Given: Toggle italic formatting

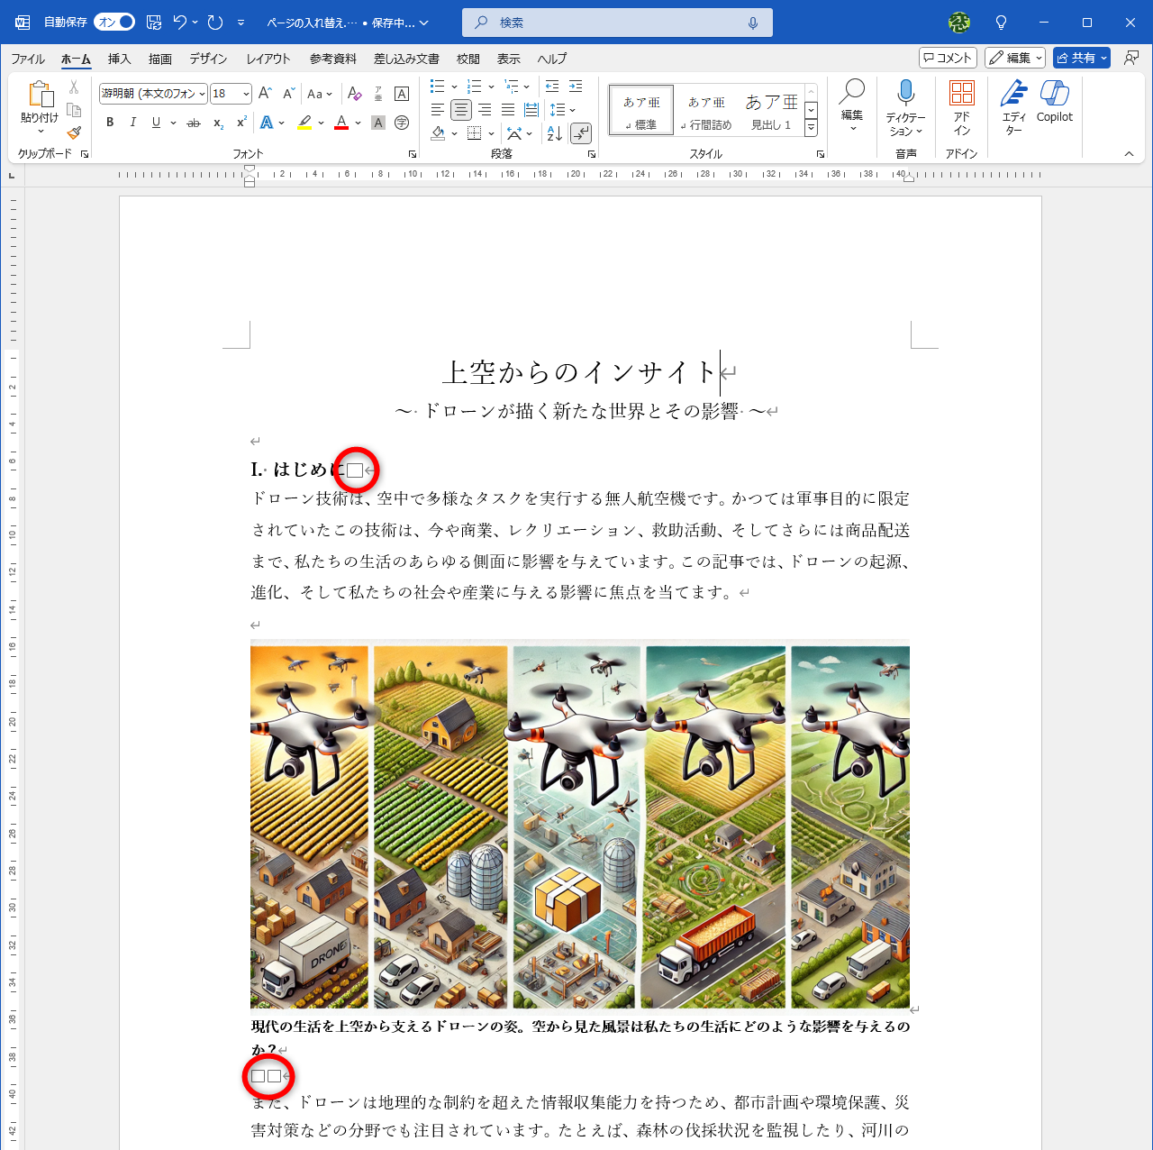Looking at the screenshot, I should click(132, 123).
